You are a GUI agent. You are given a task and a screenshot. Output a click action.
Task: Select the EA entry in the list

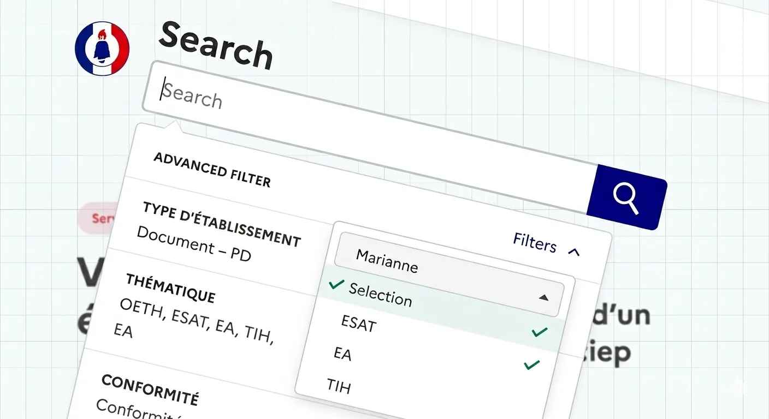tap(342, 354)
